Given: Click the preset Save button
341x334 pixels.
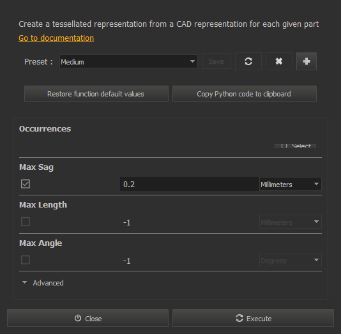Looking at the screenshot, I should (x=216, y=61).
